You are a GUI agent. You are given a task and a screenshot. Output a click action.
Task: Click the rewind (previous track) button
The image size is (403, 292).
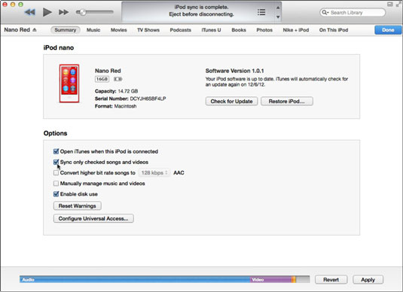click(x=30, y=12)
